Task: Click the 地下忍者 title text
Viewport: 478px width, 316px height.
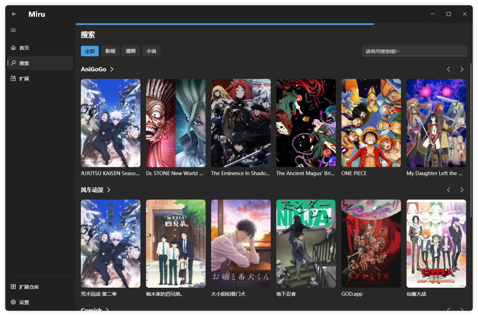Action: click(x=286, y=294)
